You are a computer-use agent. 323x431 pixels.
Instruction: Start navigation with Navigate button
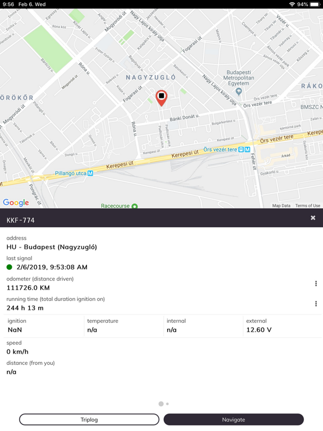tap(233, 419)
